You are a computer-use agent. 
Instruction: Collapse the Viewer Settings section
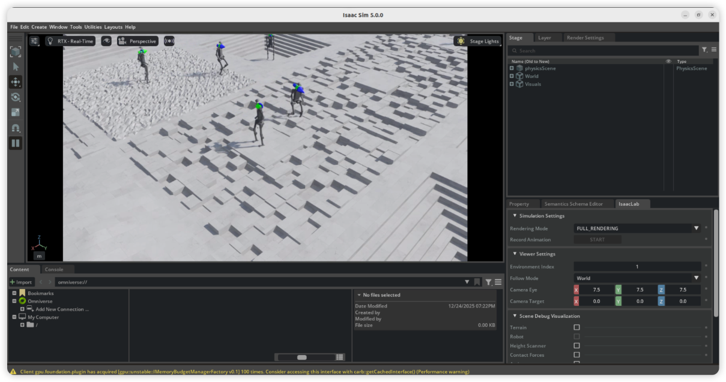515,254
